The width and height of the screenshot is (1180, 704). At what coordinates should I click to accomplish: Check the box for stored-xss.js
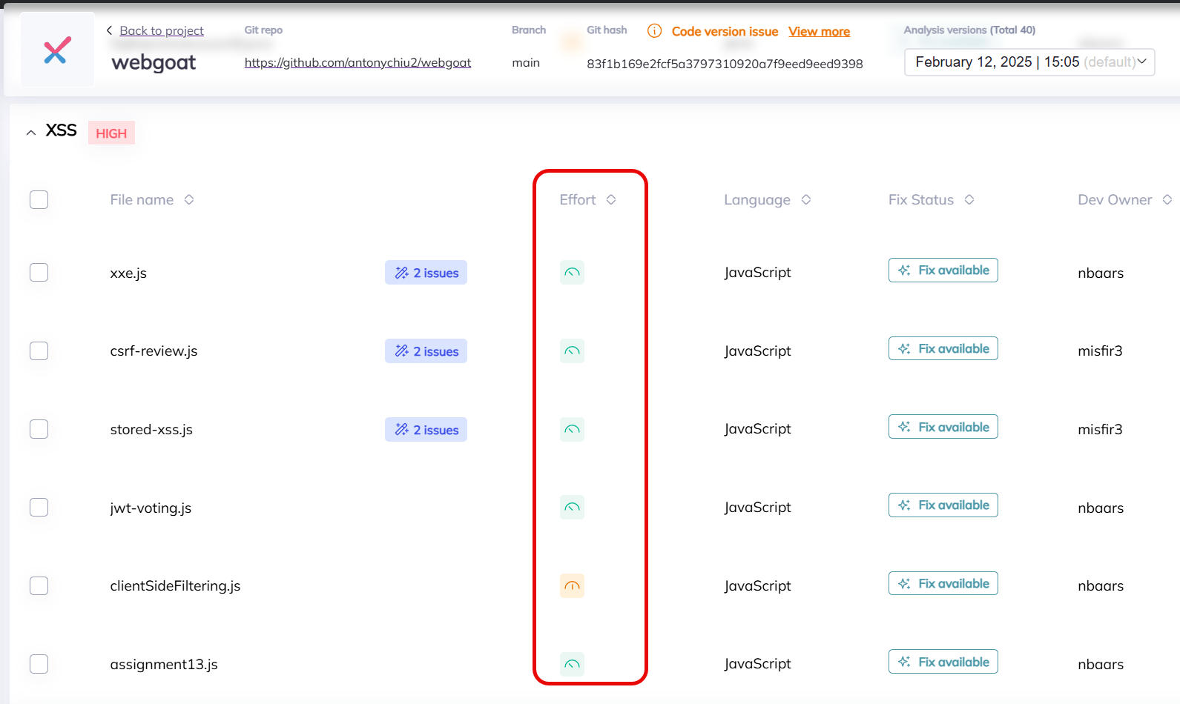39,430
